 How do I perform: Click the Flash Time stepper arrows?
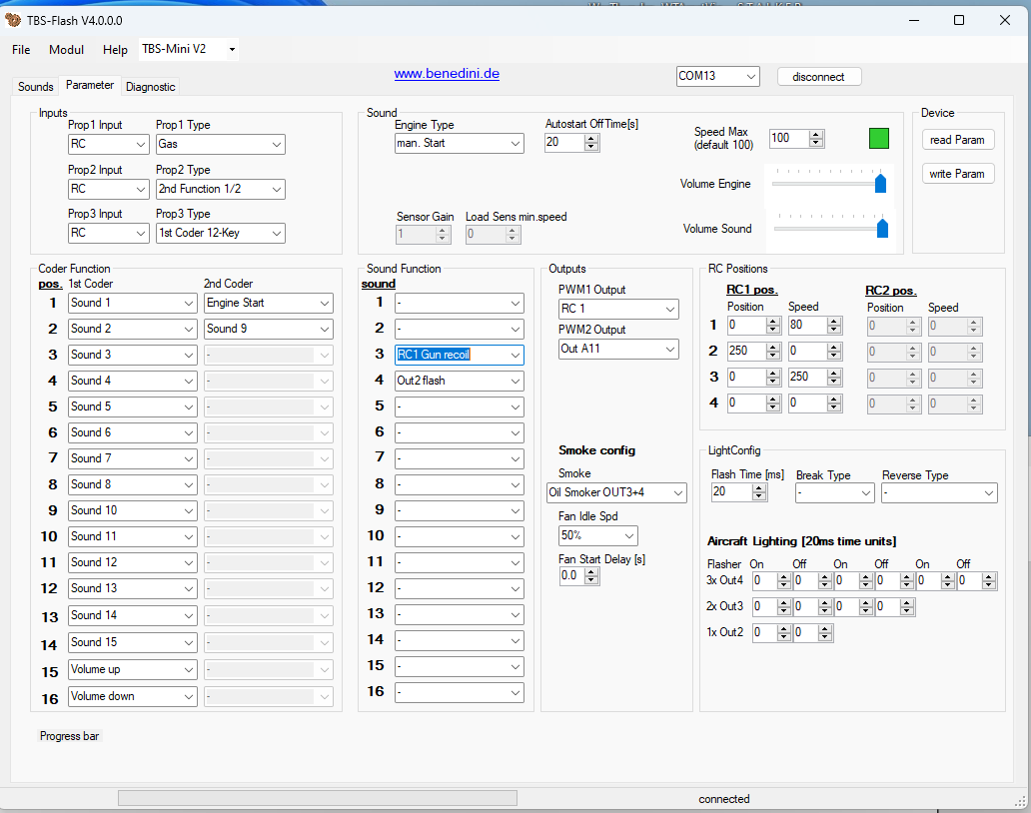759,491
